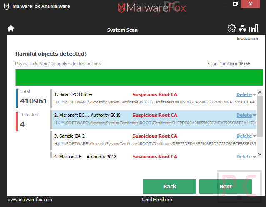This screenshot has width=266, height=207.
Task: Open the settings gear icon
Action: pos(231,28)
